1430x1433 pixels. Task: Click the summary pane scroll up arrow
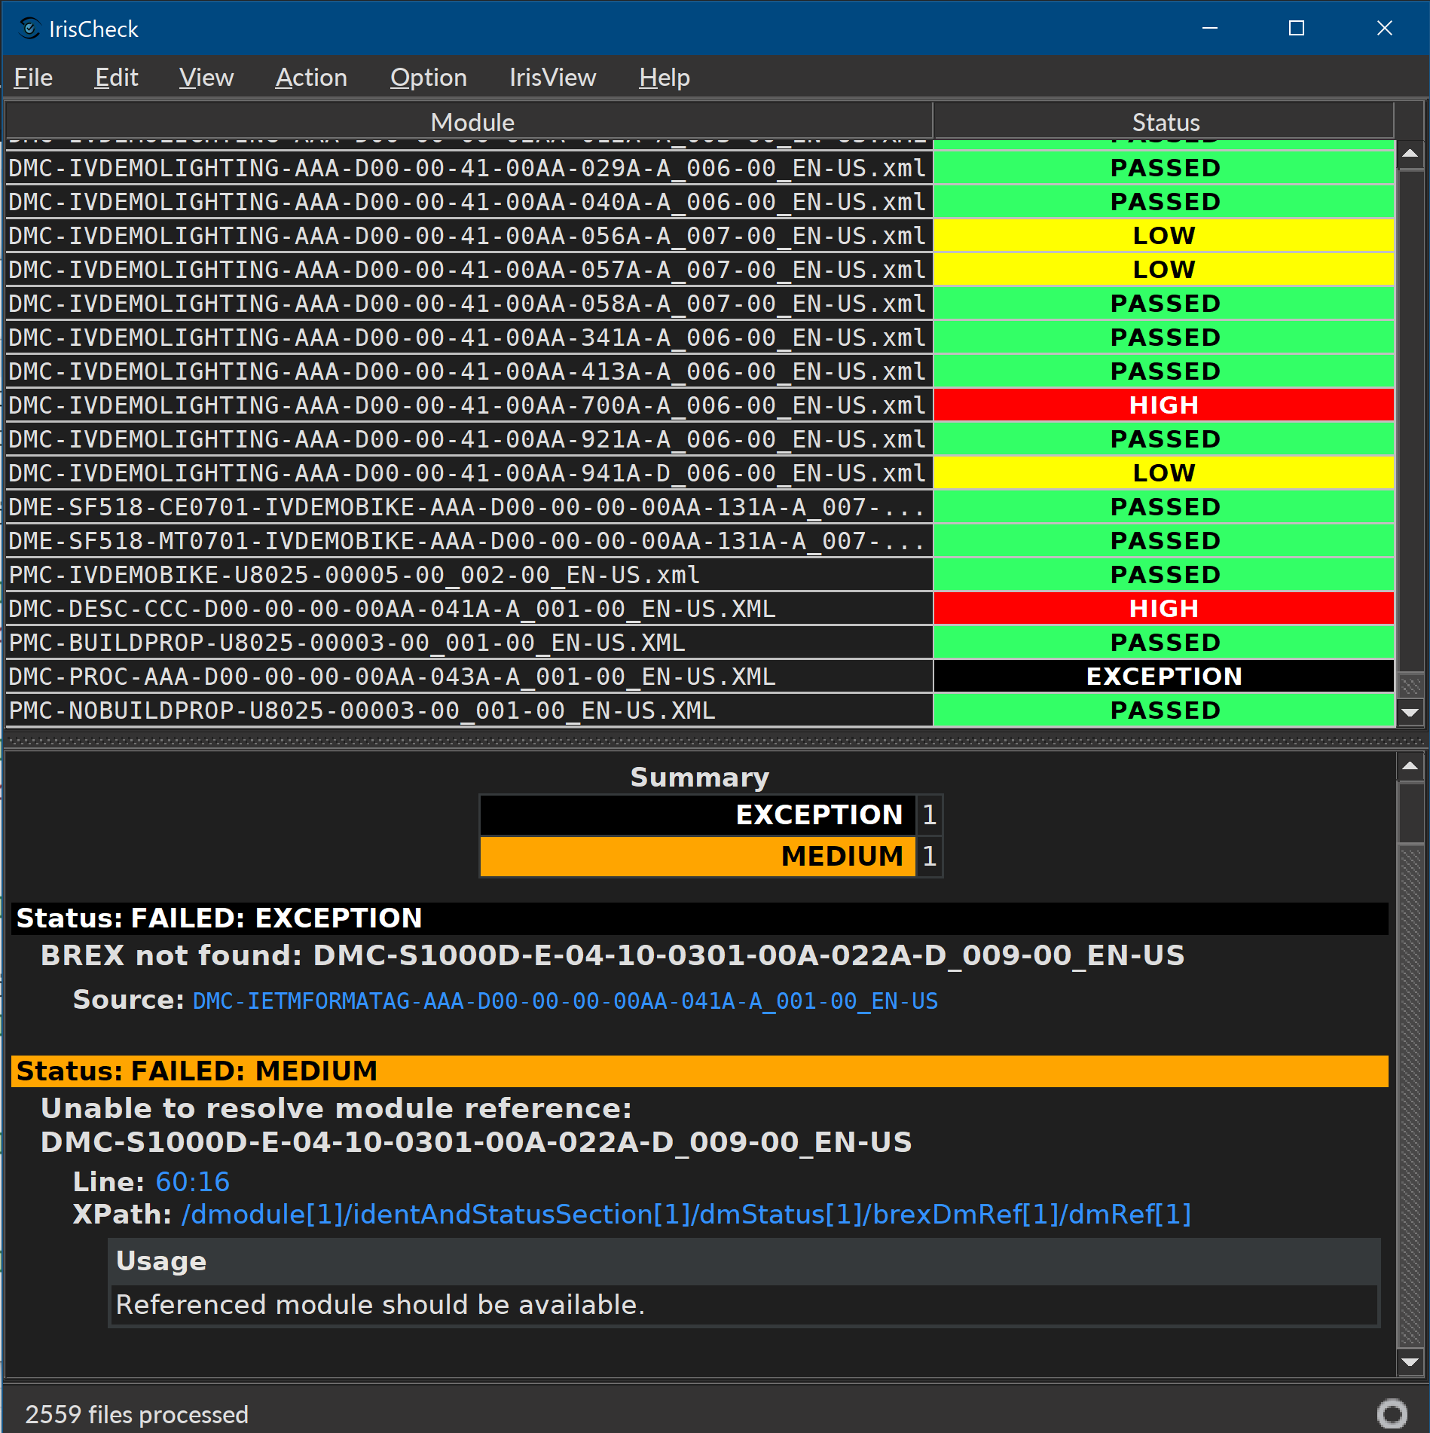pos(1410,766)
